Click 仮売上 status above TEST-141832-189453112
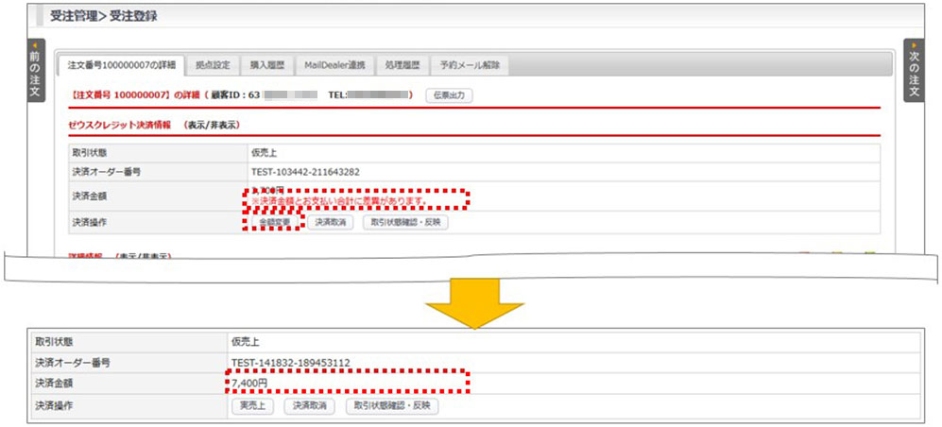Screen dimensions: 942x427 (x=245, y=342)
